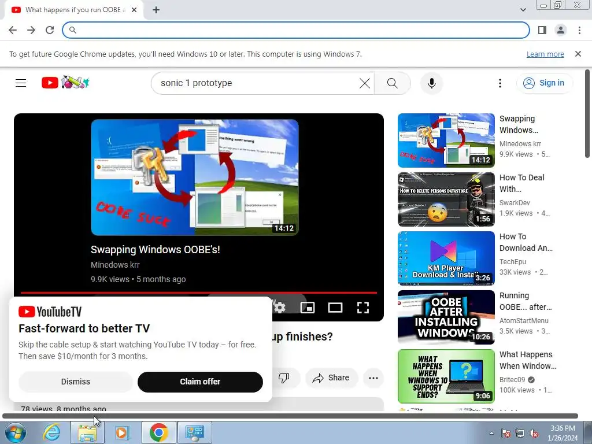592x444 pixels.
Task: Reload the current page
Action: pyautogui.click(x=50, y=30)
